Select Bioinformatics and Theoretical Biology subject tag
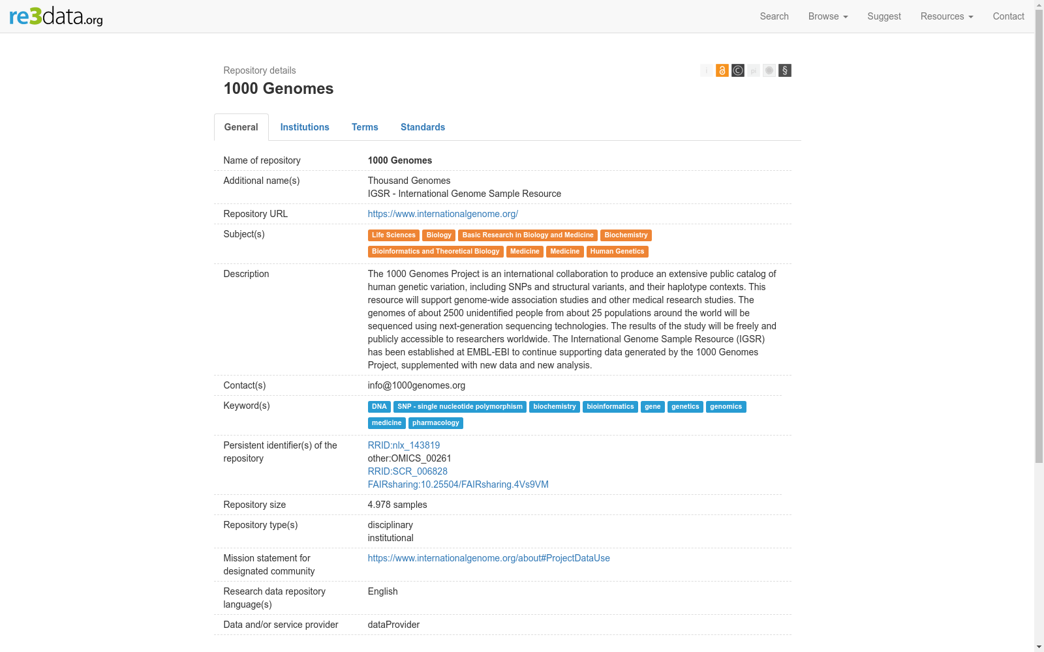 coord(435,252)
